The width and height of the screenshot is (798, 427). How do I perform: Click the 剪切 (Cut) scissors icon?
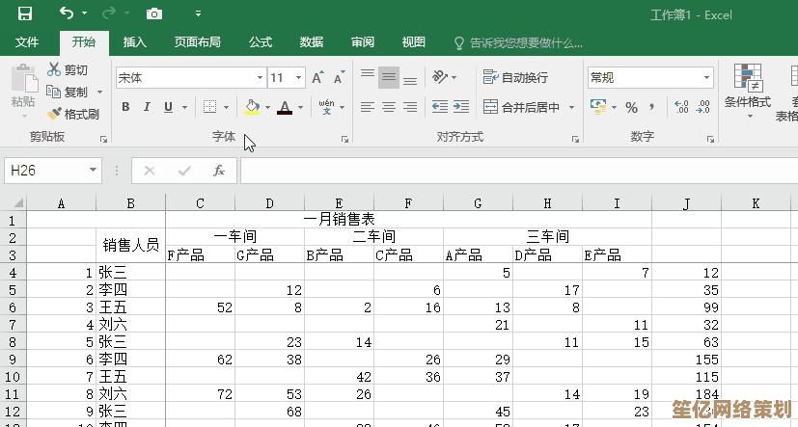[x=54, y=70]
